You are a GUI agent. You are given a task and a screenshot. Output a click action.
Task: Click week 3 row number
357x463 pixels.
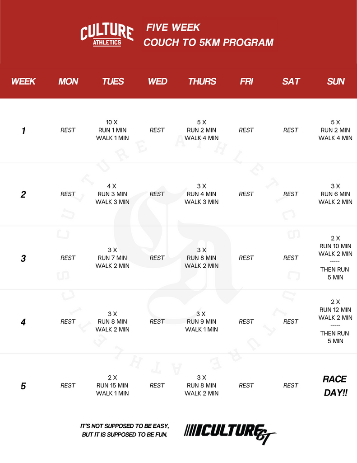click(x=23, y=258)
